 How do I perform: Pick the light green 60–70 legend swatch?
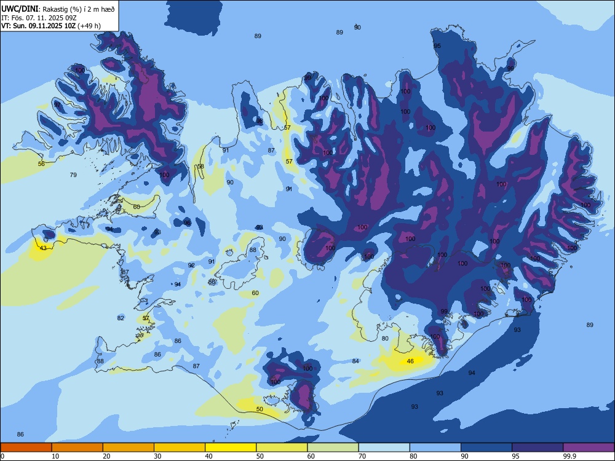tap(333, 447)
